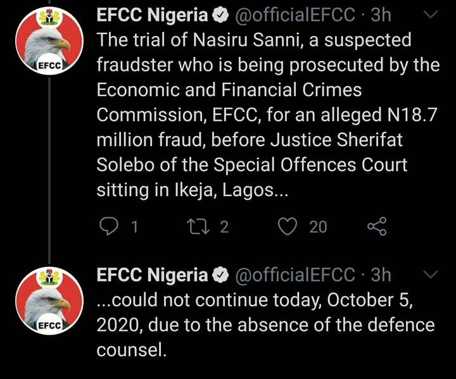Click verified badge on first tweet
This screenshot has height=379, width=456.
pyautogui.click(x=221, y=15)
